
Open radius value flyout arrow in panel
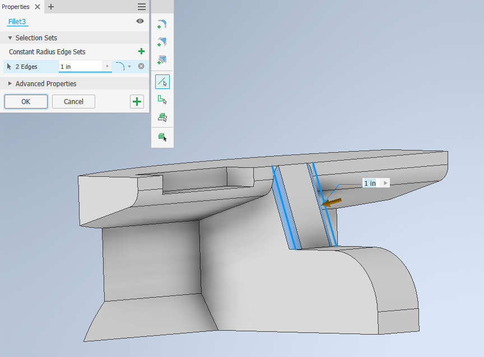click(x=107, y=66)
